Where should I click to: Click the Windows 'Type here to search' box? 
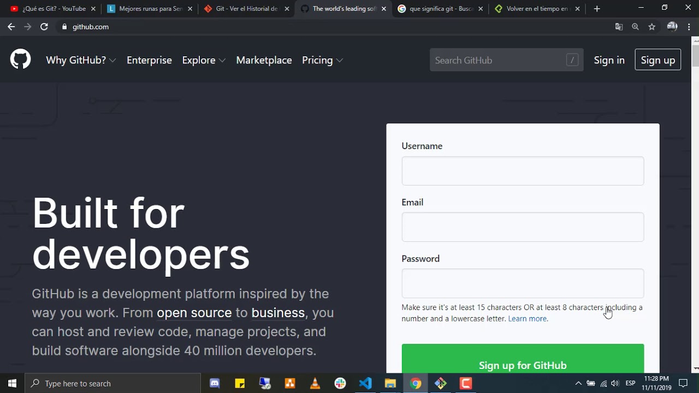(x=113, y=383)
